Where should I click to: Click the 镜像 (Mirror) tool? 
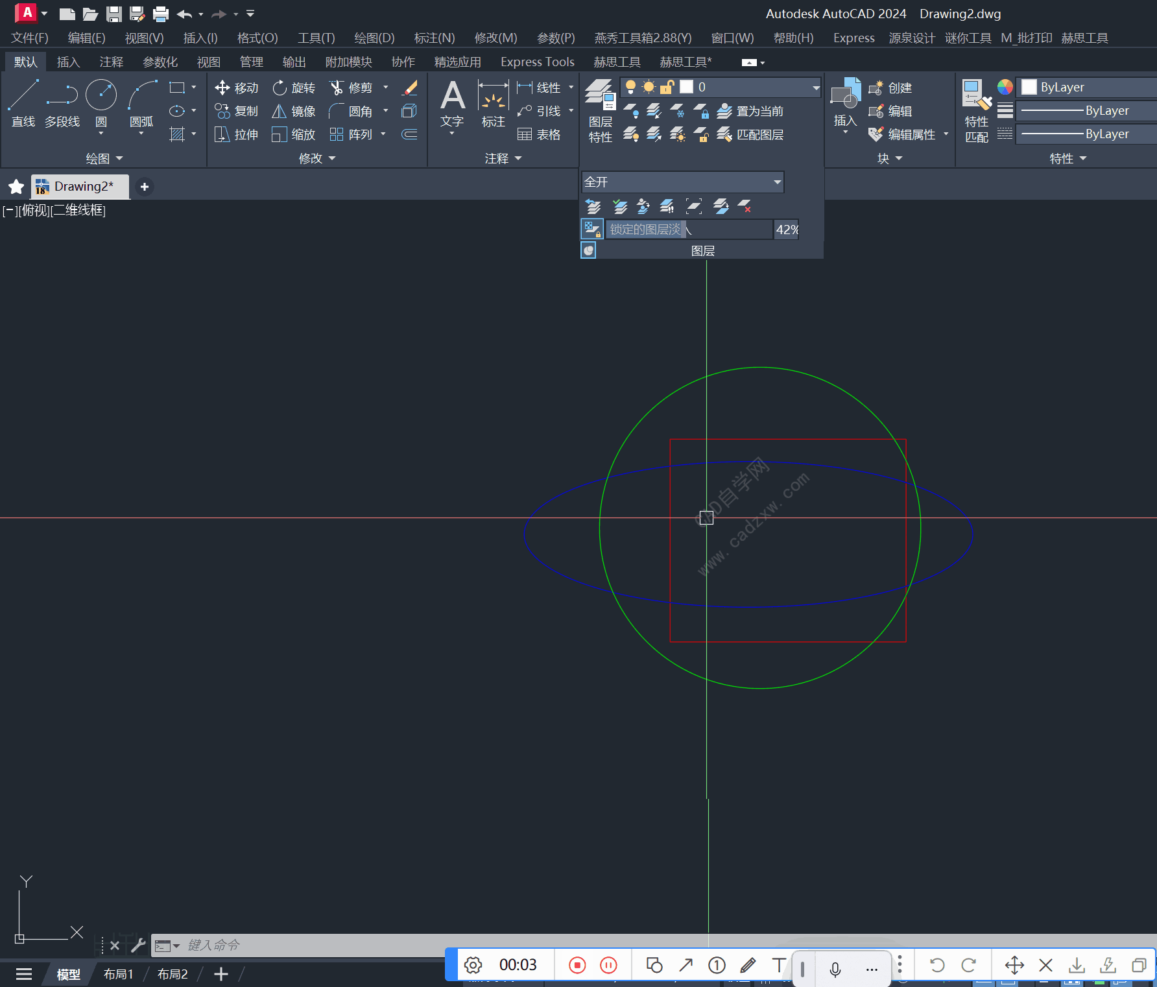coord(294,111)
